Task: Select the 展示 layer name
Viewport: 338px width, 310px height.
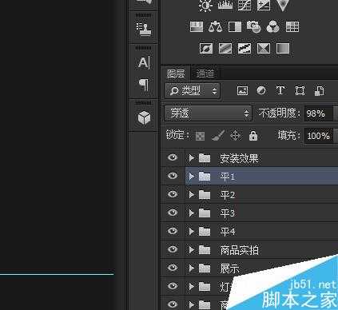Action: (x=229, y=268)
